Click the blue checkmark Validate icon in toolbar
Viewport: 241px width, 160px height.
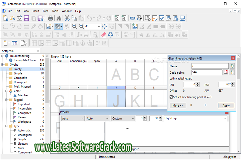162,18
